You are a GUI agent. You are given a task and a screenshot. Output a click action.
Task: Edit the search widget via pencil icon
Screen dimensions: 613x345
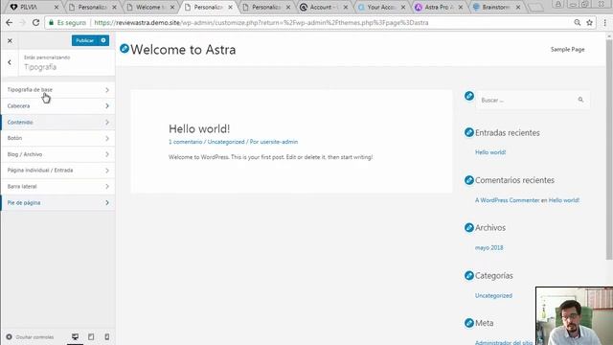[469, 96]
